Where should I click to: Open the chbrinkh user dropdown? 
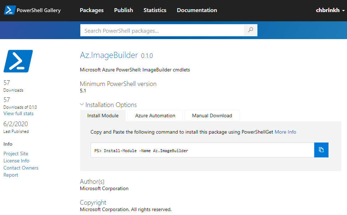click(330, 10)
